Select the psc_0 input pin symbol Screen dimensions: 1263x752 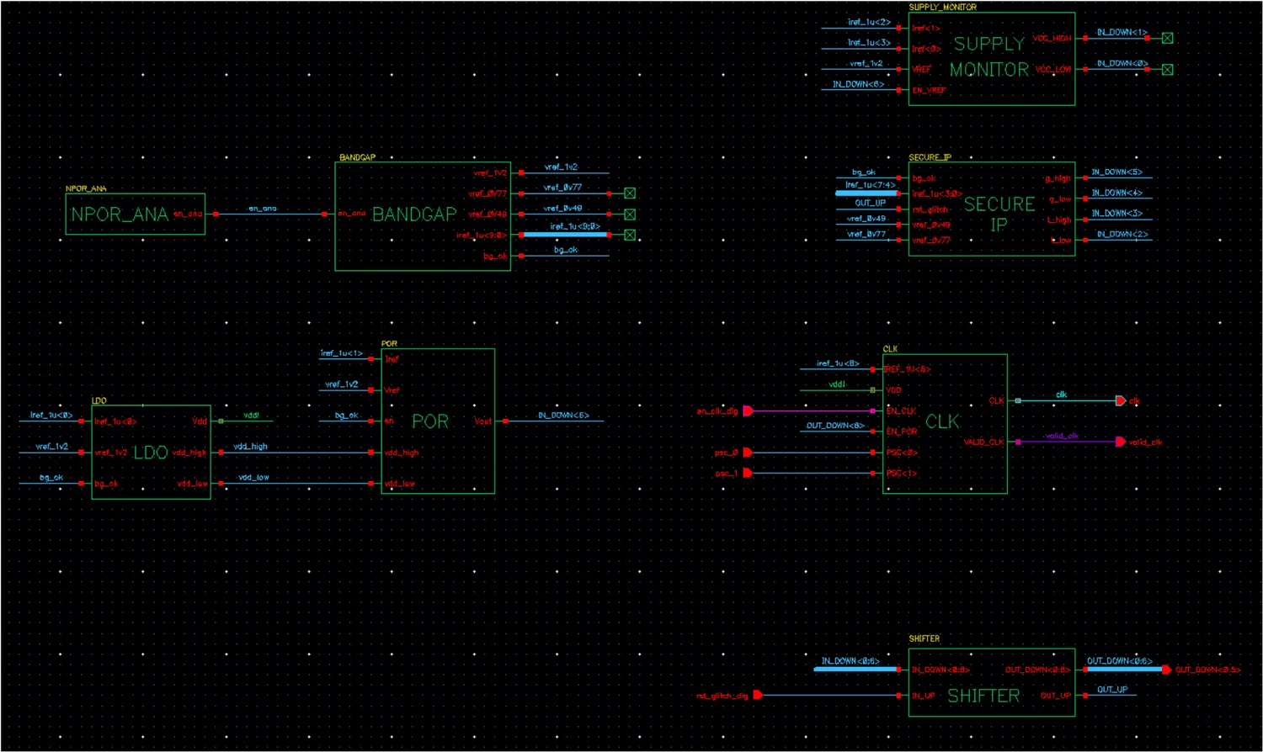(748, 453)
